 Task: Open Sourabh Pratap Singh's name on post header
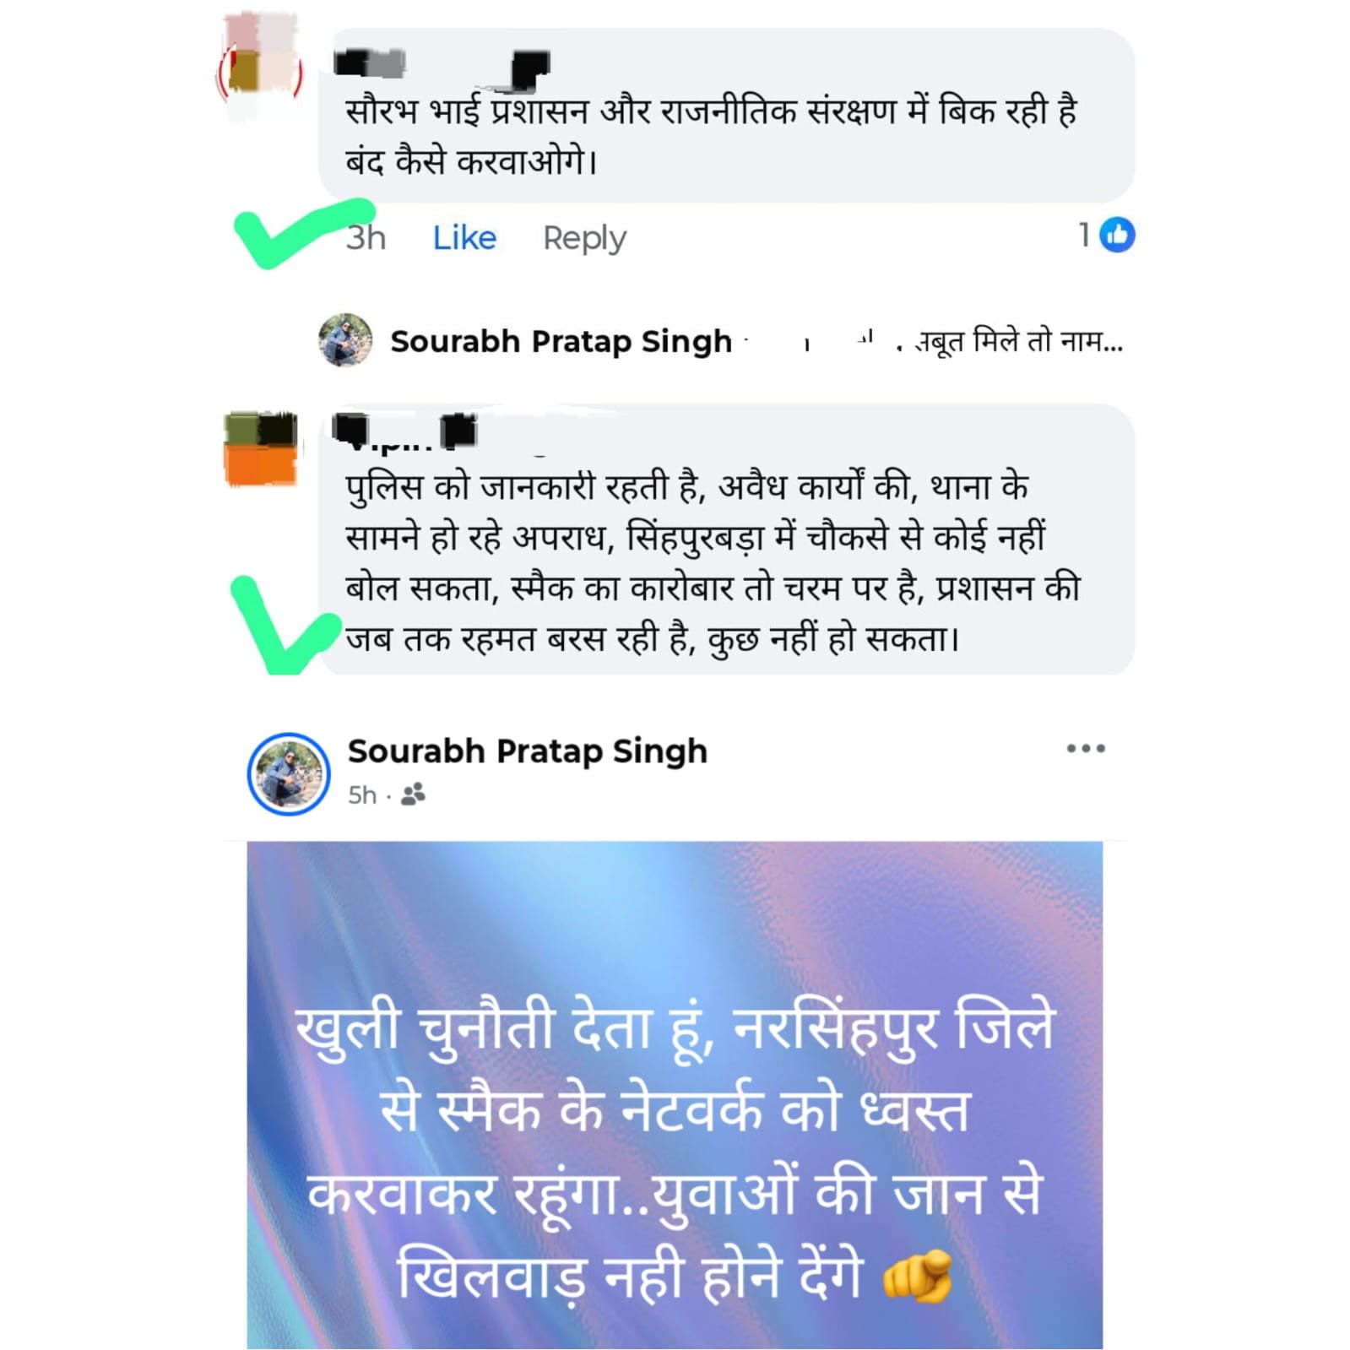click(x=528, y=751)
